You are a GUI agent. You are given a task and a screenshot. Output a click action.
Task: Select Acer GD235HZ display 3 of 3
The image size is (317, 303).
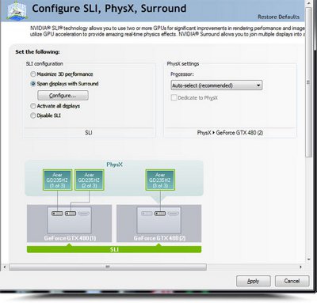point(160,180)
